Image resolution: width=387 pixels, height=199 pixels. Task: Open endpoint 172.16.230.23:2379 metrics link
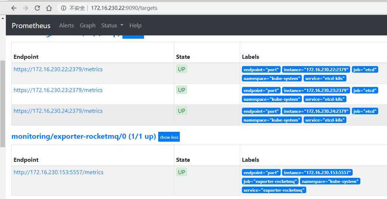[58, 90]
